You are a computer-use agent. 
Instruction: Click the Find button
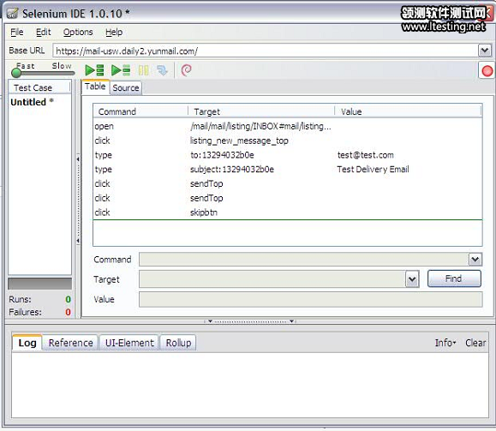click(454, 278)
